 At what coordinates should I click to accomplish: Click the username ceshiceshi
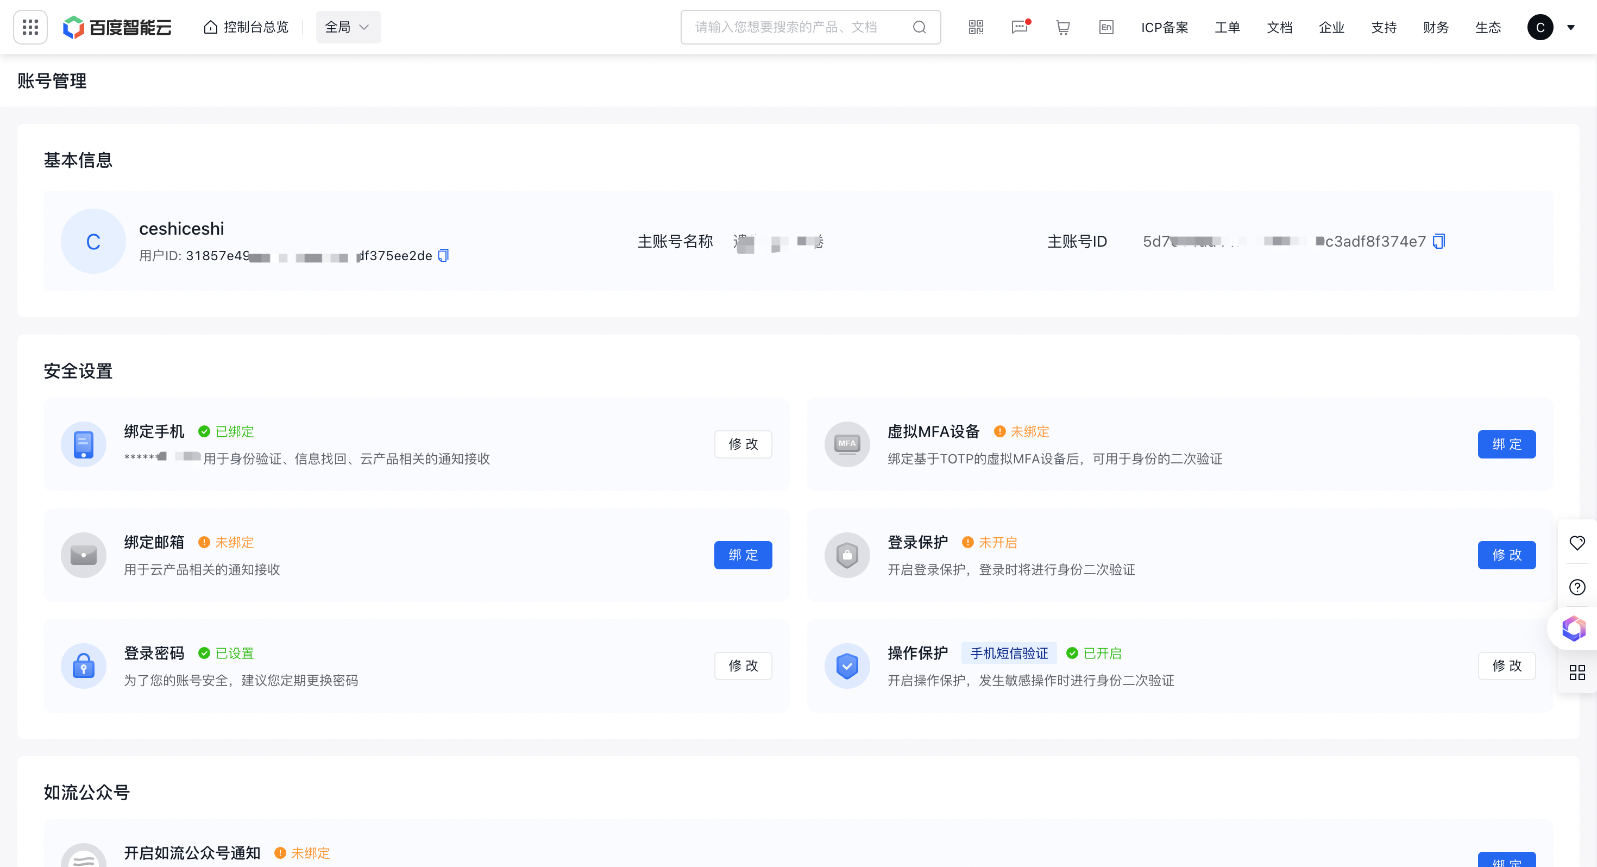point(181,229)
